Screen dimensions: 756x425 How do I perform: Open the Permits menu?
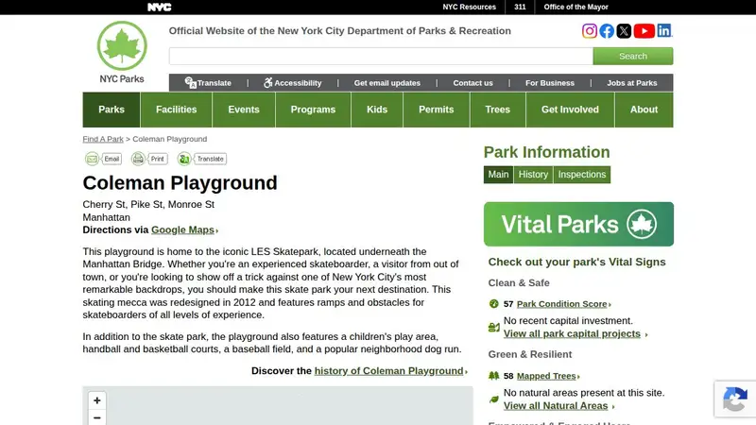click(x=437, y=110)
